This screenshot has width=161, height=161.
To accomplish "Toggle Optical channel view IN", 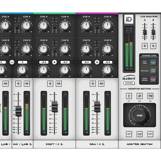I will [x=153, y=71].
